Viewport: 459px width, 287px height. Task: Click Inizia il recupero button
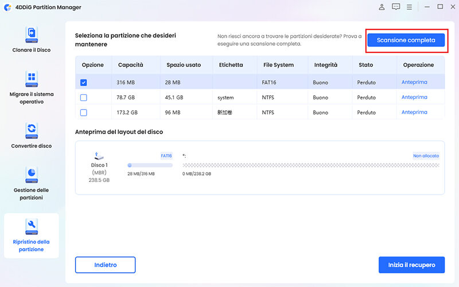click(x=411, y=265)
